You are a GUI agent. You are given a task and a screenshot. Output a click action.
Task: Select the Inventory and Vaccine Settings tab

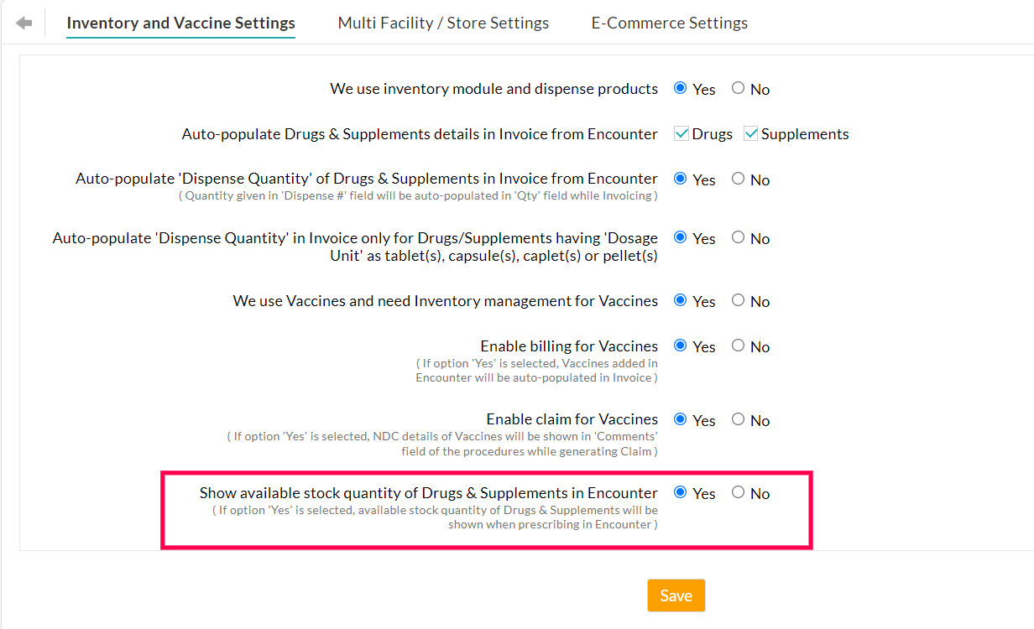point(180,23)
